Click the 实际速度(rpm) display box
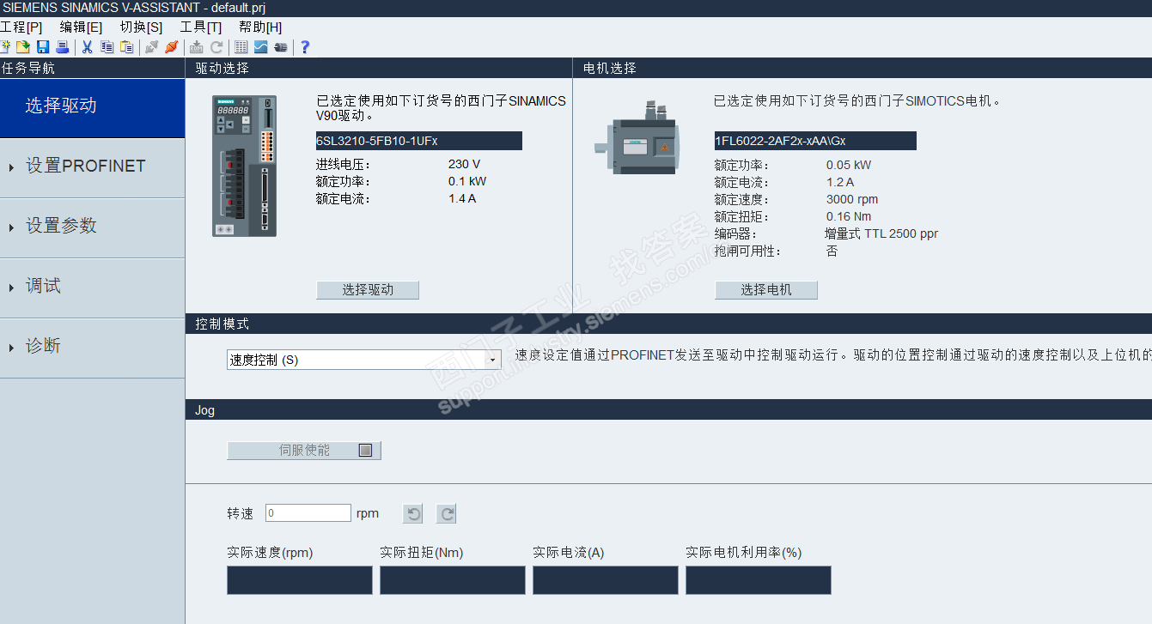1152x624 pixels. coord(300,580)
